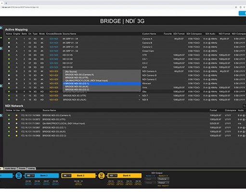Pick BRIDGE-NDI-3G (AUX) in the open dropdown
The width and height of the screenshot is (246, 192).
[102, 86]
